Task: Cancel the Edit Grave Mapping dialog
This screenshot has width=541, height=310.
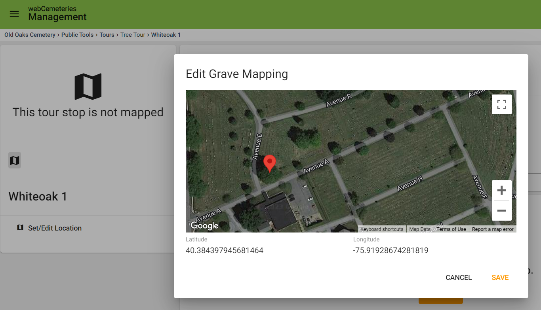Action: [x=459, y=278]
